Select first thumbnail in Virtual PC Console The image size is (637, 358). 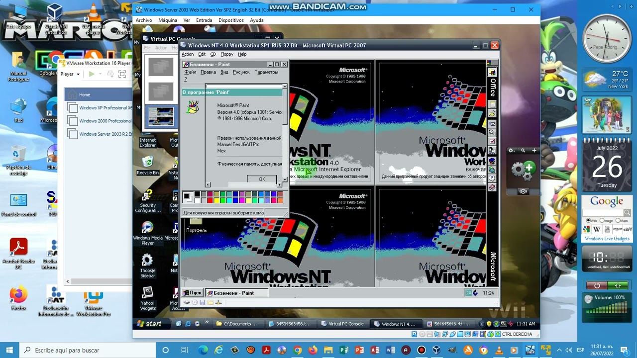click(161, 67)
